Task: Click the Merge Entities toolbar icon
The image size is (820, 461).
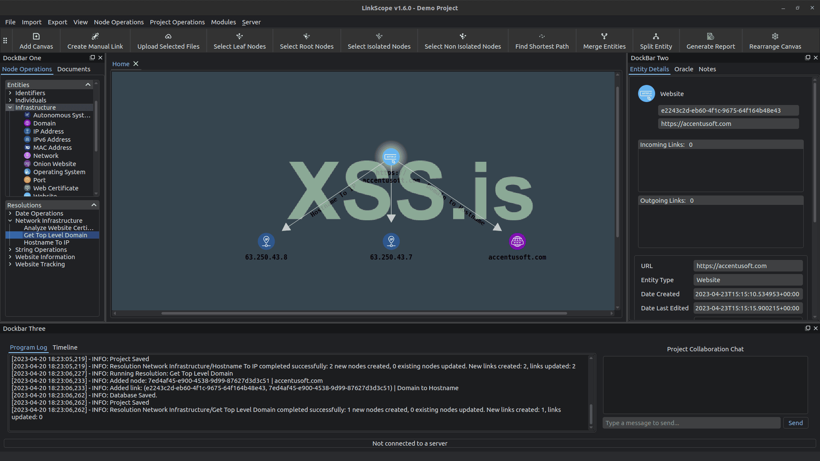Action: pyautogui.click(x=604, y=37)
